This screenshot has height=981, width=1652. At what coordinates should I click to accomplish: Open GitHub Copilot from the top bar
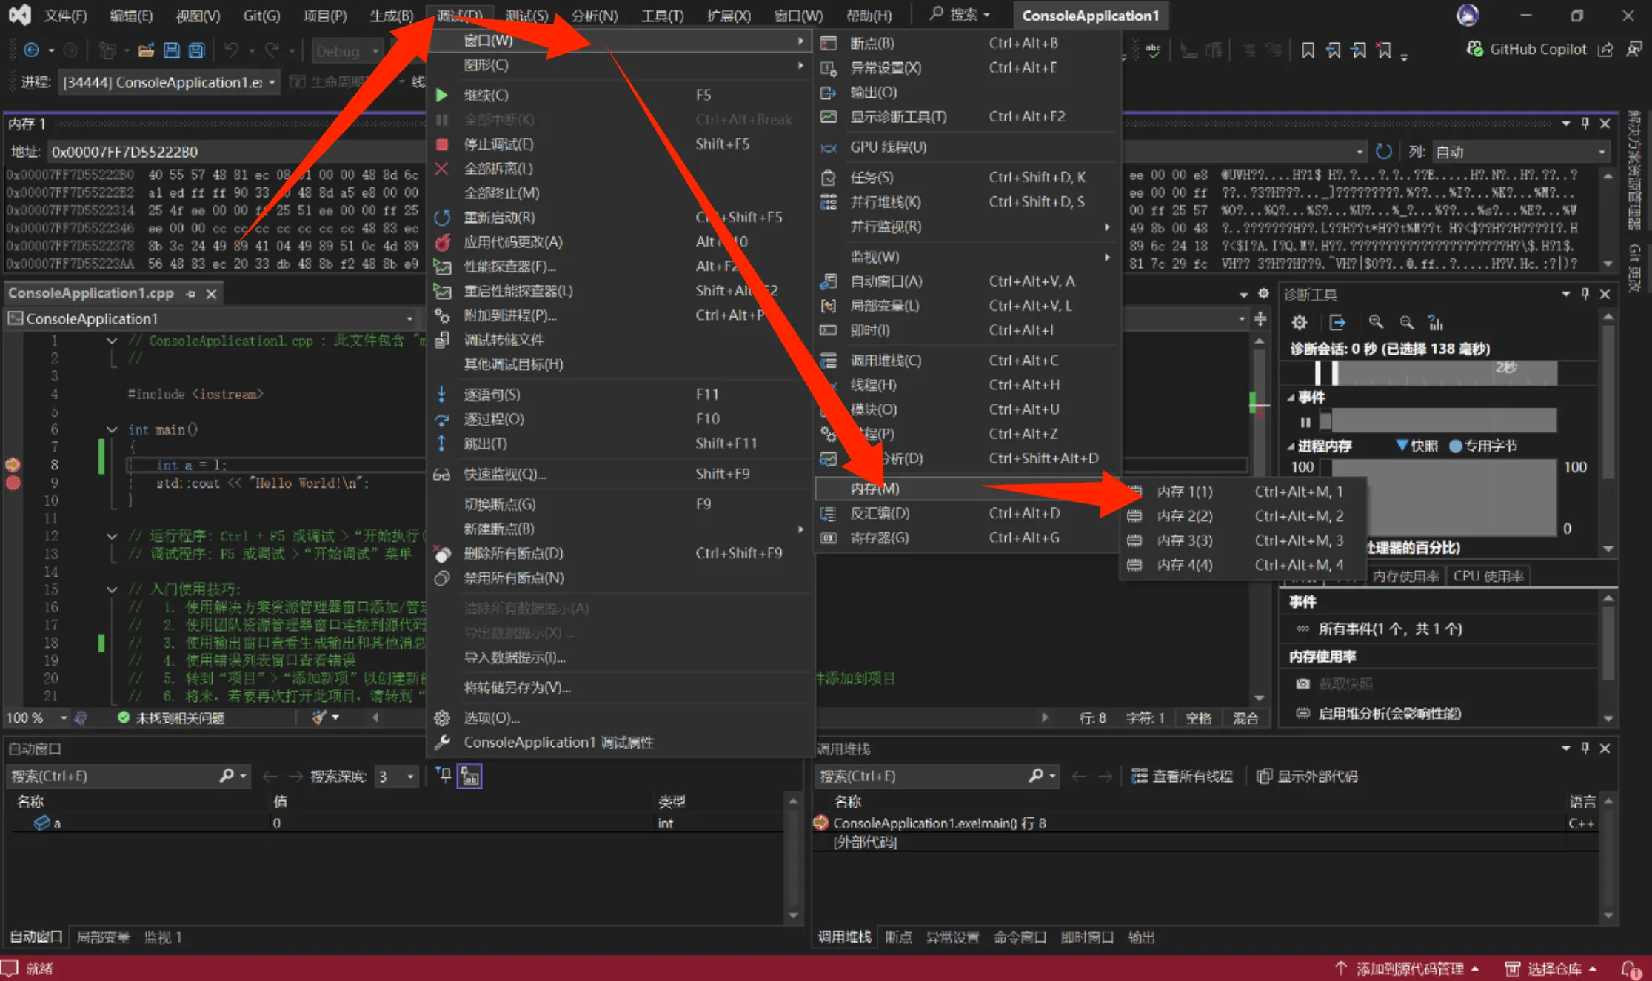click(x=1527, y=50)
